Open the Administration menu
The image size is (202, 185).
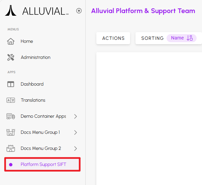click(35, 57)
